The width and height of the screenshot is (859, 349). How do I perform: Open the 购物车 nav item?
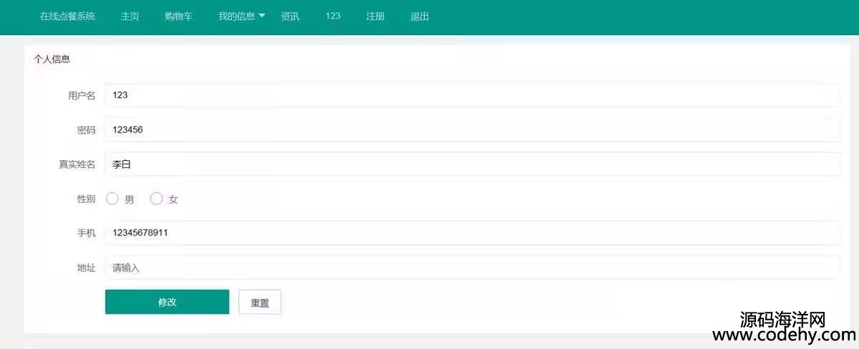[178, 16]
